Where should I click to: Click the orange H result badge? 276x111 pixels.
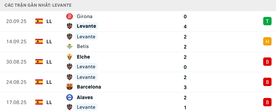267,41
